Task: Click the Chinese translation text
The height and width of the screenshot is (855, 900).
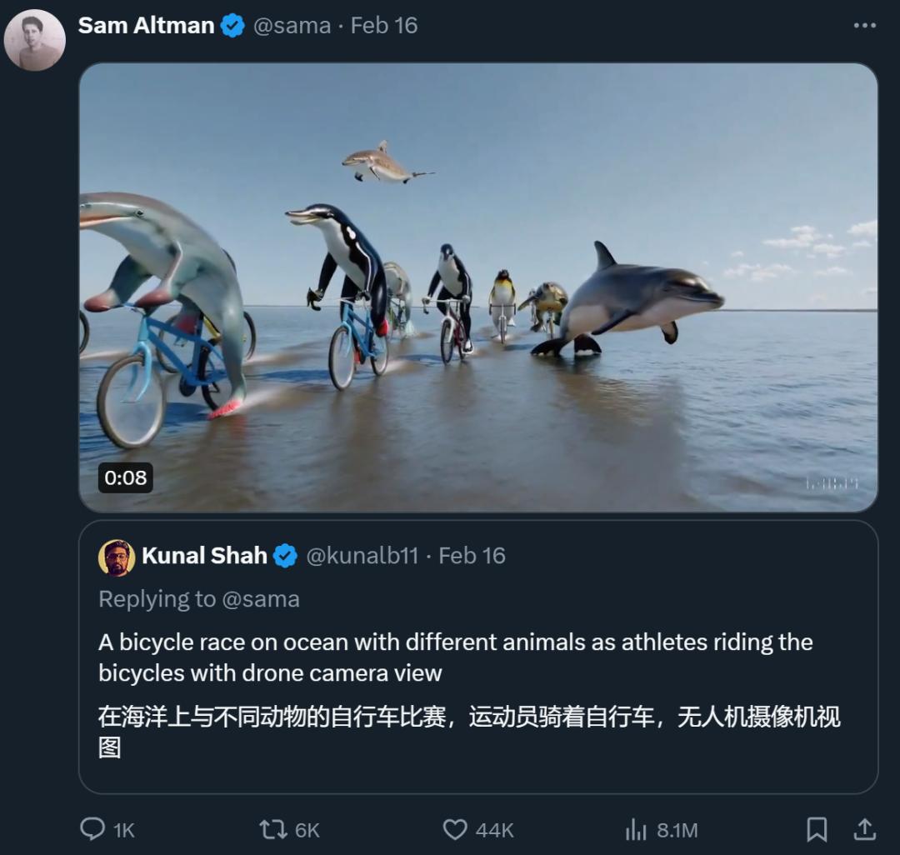Action: point(469,732)
